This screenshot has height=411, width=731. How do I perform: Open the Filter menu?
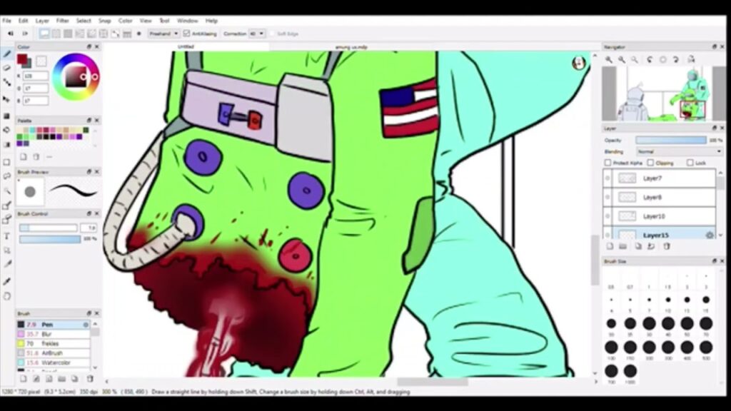[x=63, y=21]
